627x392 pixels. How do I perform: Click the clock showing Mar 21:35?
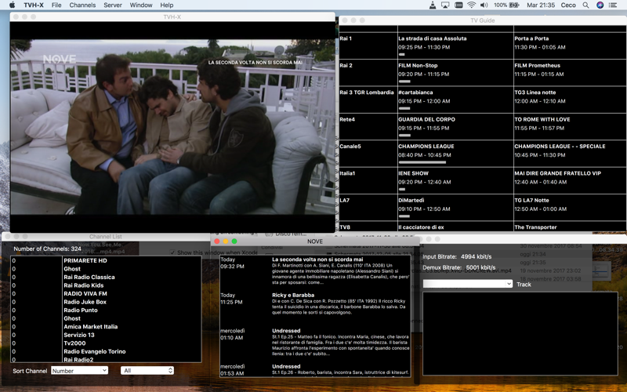541,5
